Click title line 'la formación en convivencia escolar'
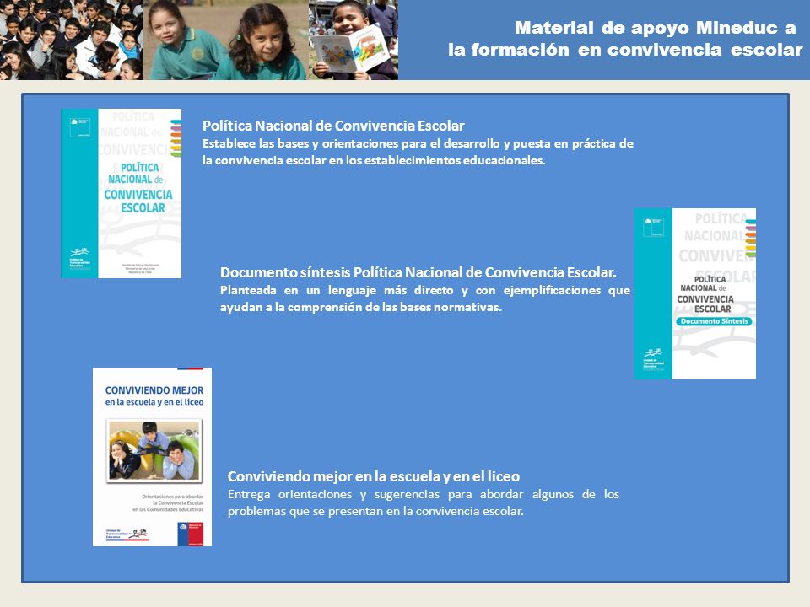Screen dimensions: 810x607 (625, 50)
